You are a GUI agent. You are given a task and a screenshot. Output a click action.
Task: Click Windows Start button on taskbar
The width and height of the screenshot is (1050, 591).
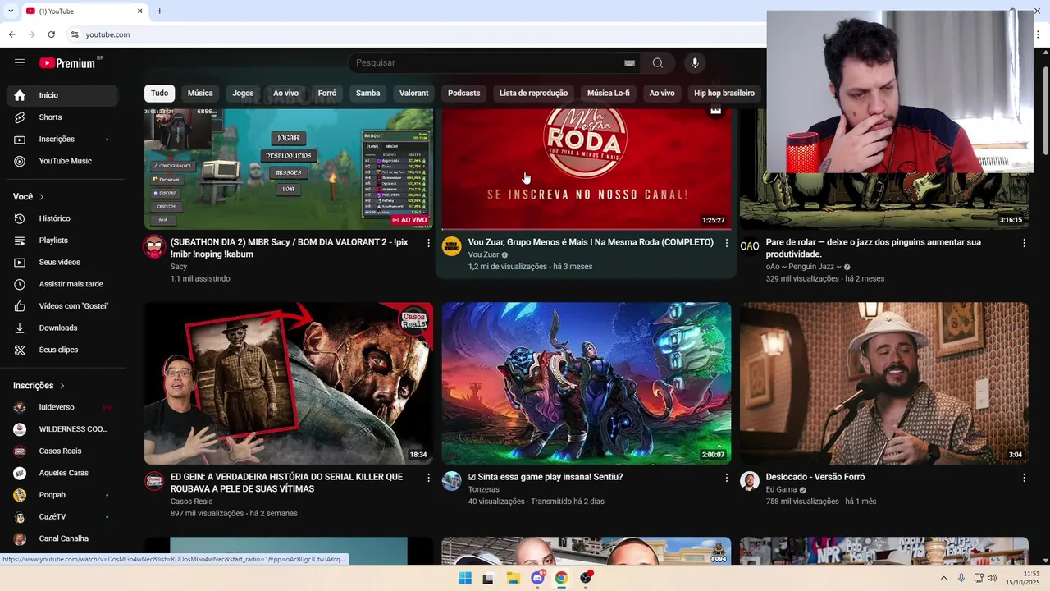point(465,578)
